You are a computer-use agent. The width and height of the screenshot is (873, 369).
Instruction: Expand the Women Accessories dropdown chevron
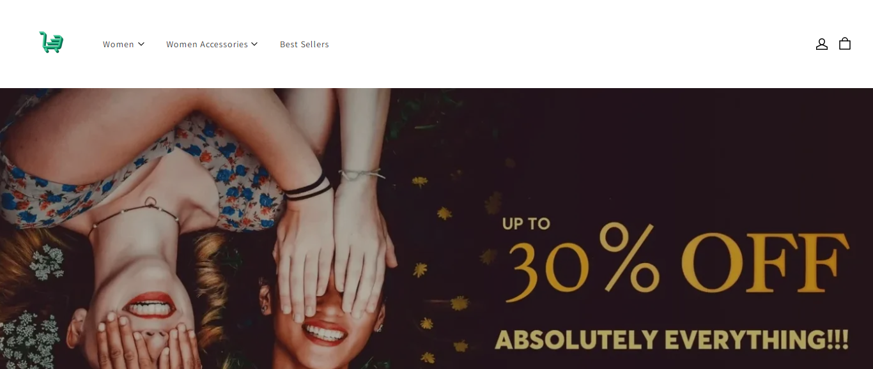point(254,44)
